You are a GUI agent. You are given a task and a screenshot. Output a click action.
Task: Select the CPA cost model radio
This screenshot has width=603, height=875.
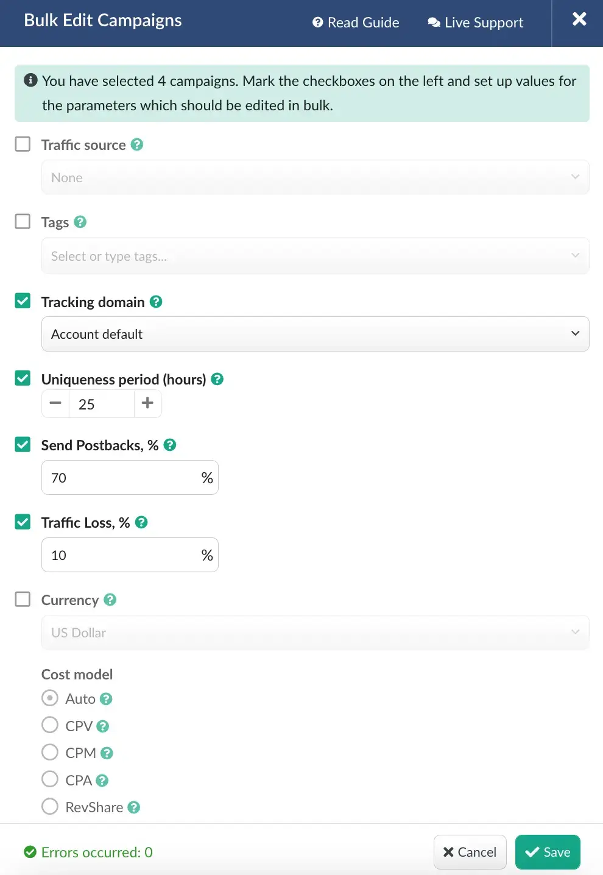tap(50, 779)
